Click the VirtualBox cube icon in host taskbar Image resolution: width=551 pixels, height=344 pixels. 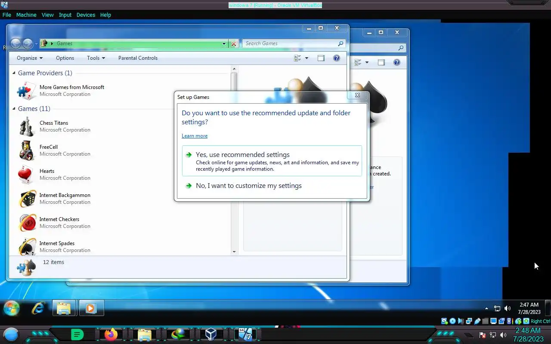(x=211, y=335)
